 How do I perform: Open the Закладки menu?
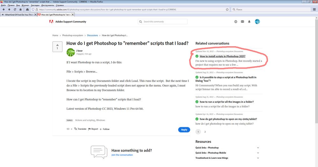[35, 5]
